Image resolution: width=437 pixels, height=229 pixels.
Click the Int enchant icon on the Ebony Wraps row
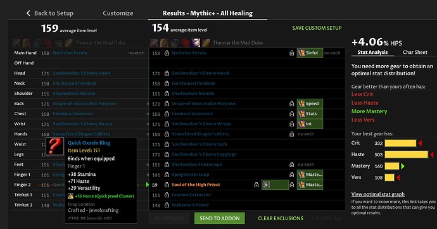pyautogui.click(x=301, y=124)
